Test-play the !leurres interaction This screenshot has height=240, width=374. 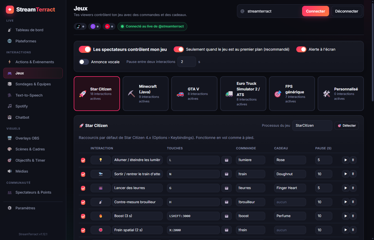(346, 188)
